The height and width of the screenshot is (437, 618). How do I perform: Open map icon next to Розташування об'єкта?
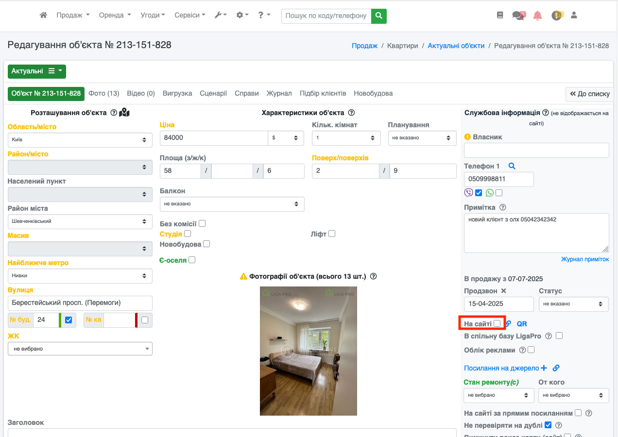(124, 113)
